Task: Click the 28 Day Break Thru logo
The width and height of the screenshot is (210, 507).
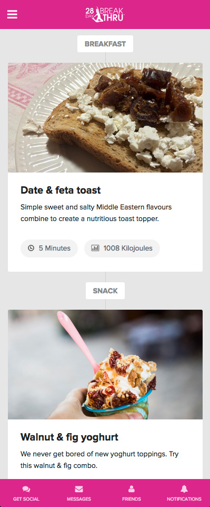Action: 105,15
